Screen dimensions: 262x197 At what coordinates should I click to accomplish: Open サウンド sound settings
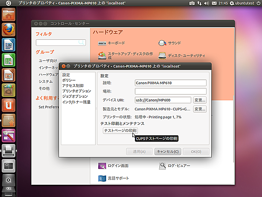click(x=162, y=43)
